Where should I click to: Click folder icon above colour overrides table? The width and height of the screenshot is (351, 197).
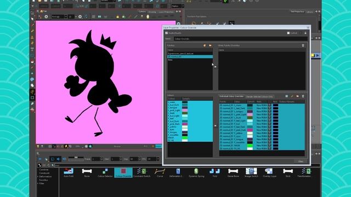pos(297,96)
